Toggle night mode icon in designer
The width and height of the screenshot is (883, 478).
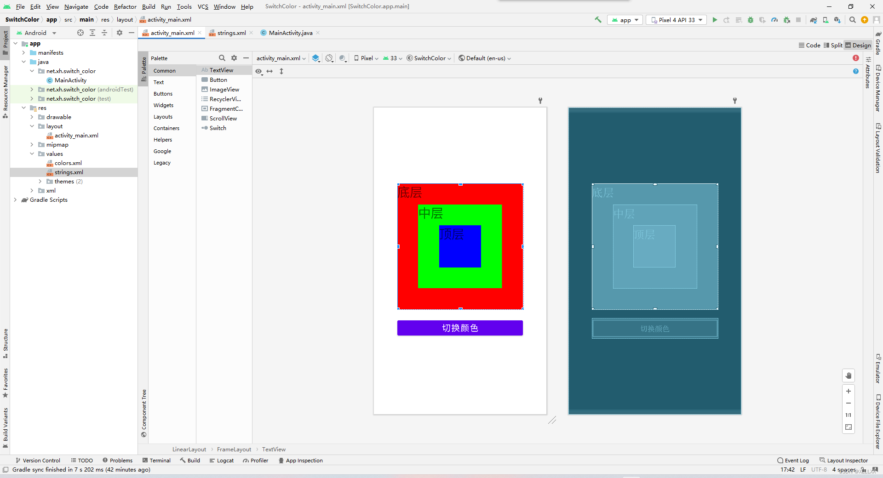343,58
